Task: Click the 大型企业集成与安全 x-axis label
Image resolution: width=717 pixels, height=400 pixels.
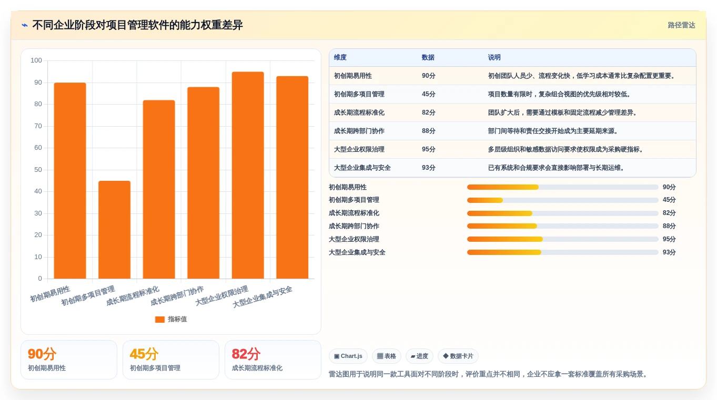Action: (x=262, y=297)
